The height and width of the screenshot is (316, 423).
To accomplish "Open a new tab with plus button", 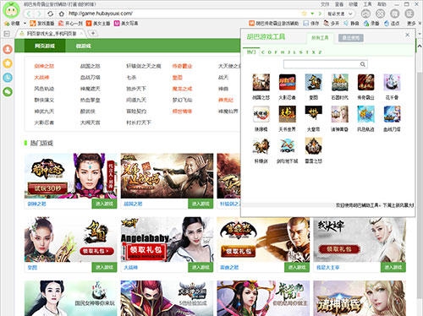I will pos(92,33).
